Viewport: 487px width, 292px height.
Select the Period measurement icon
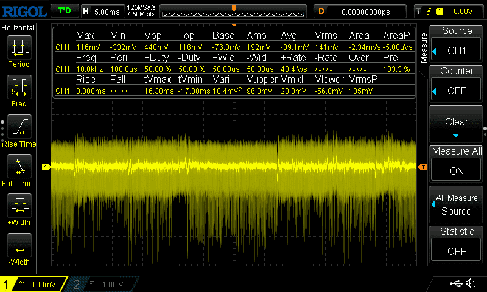tap(19, 49)
